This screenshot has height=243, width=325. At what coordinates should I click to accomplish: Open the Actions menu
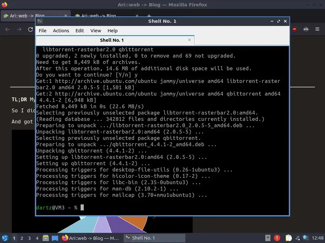click(61, 31)
